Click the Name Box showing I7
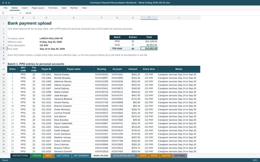This screenshot has height=162, width=260. click(9, 13)
